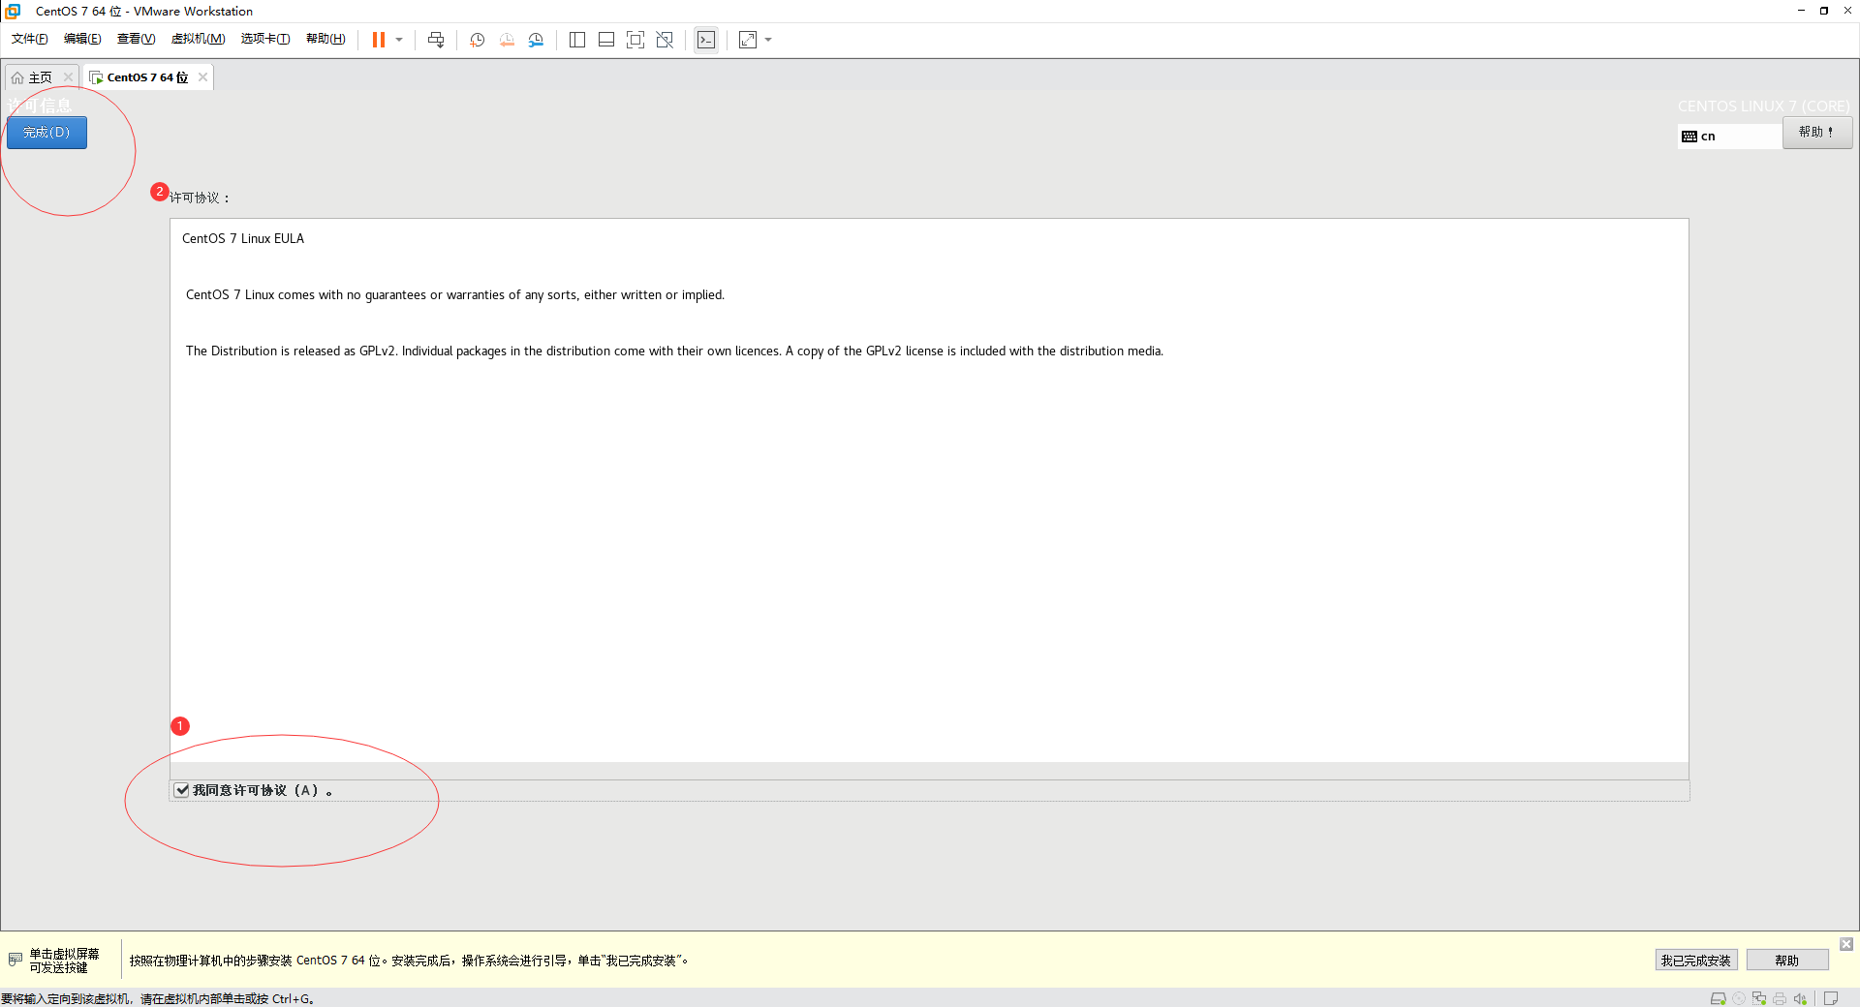
Task: Click the revert to snapshot icon
Action: pos(507,40)
